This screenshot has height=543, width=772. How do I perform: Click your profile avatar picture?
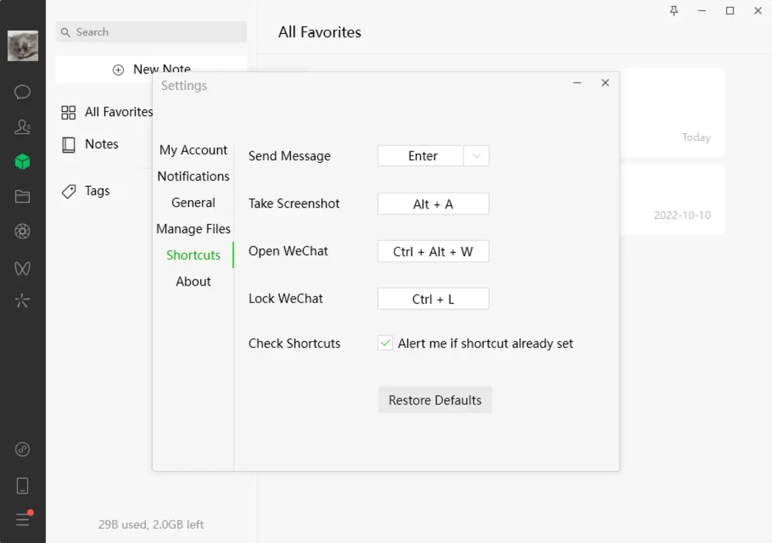click(22, 45)
